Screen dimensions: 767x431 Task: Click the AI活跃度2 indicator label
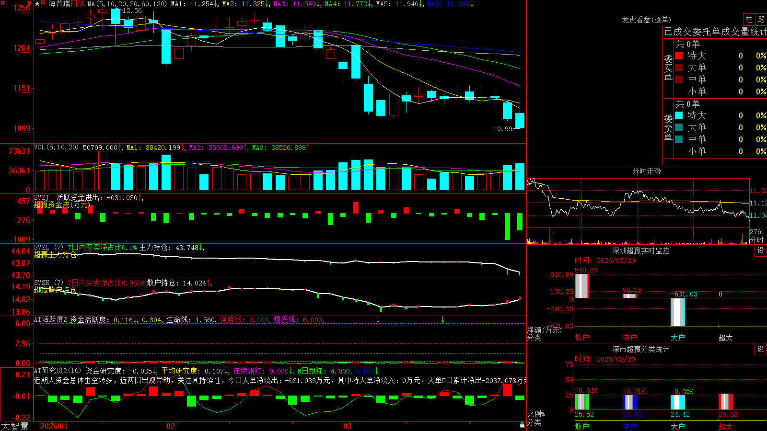click(50, 319)
